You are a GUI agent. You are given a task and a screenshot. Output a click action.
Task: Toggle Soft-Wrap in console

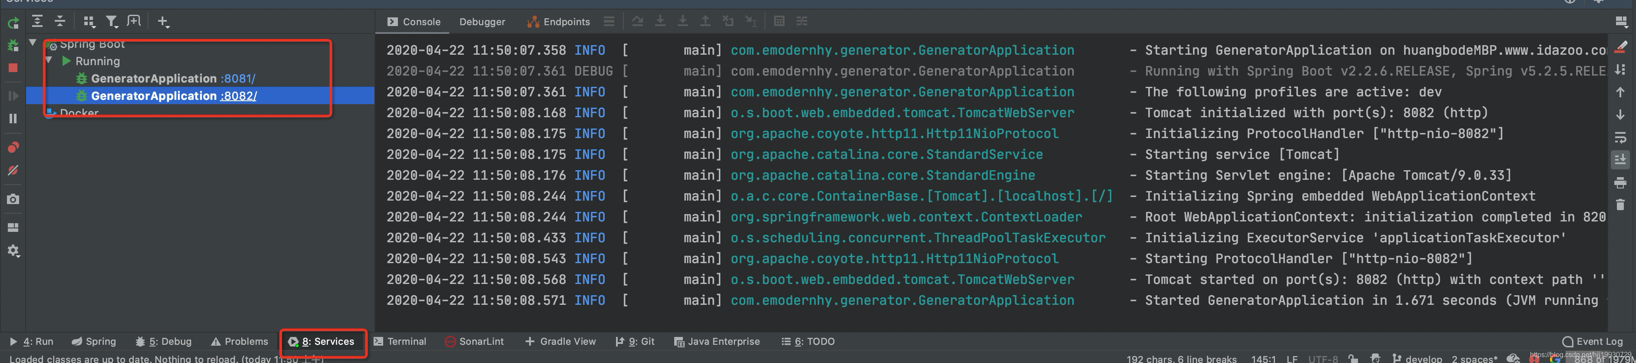point(1621,138)
